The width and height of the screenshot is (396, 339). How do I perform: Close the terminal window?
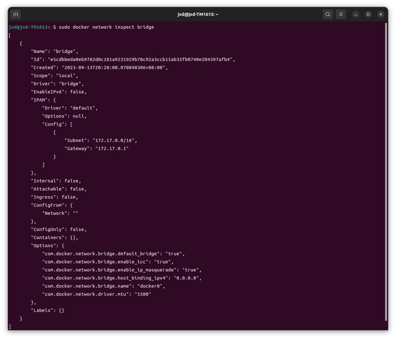(x=381, y=14)
